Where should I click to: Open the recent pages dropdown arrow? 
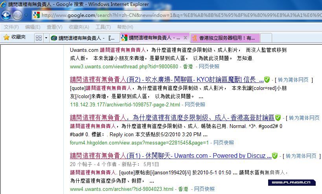click(26, 15)
